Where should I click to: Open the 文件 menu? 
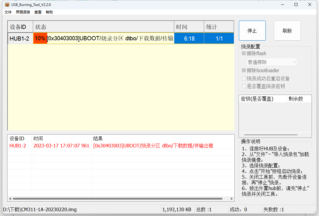point(8,12)
